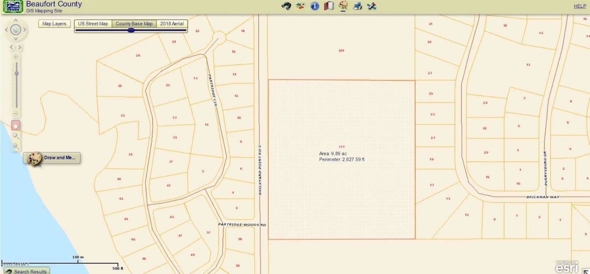Screen dimensions: 590x274
Task: Click the printer icon to print map
Action: coord(357,6)
